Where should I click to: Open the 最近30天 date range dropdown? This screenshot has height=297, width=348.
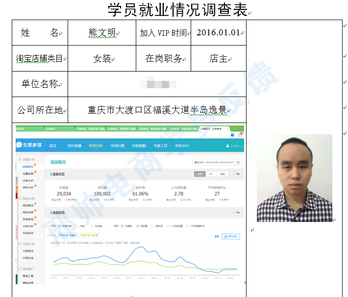click(x=214, y=162)
